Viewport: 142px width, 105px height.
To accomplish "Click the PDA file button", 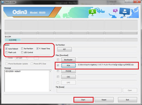I will (x=68, y=65).
